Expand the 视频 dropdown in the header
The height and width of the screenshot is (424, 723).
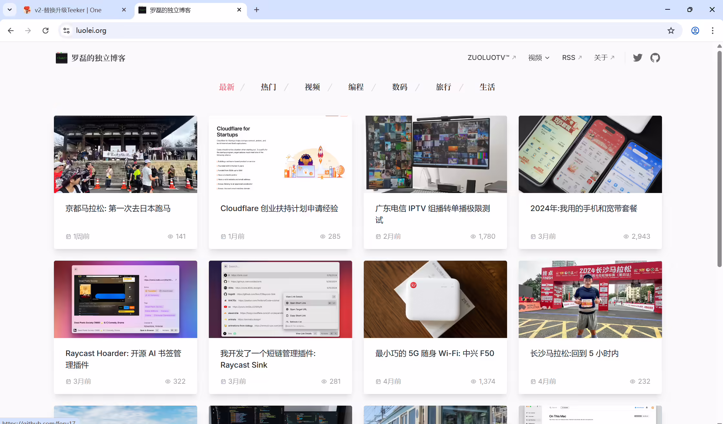(x=539, y=58)
